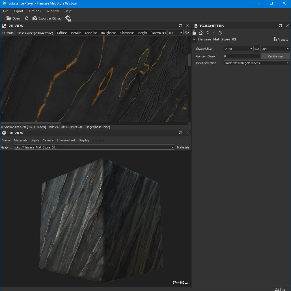291x291 pixels.
Task: Click the Input Selection label
Action: coord(206,63)
